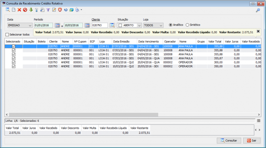This screenshot has width=266, height=148.
Task: Click the horizontal scrollbar thumb of grid
Action: pyautogui.click(x=84, y=114)
